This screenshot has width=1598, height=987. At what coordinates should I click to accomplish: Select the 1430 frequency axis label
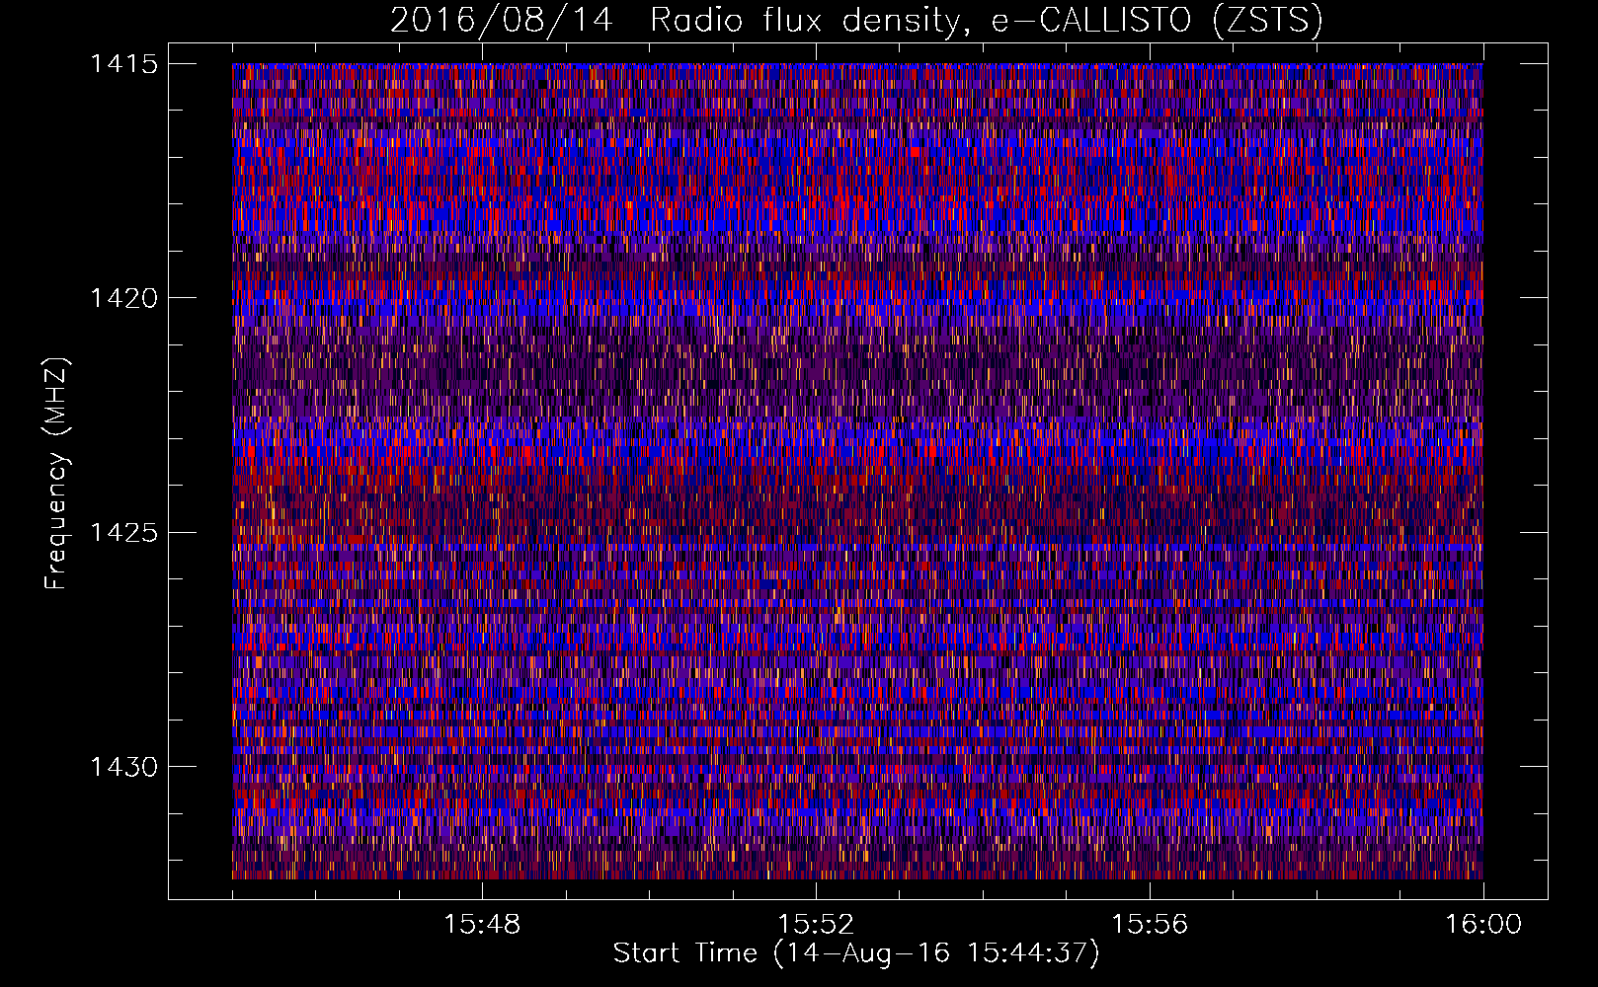pyautogui.click(x=124, y=767)
